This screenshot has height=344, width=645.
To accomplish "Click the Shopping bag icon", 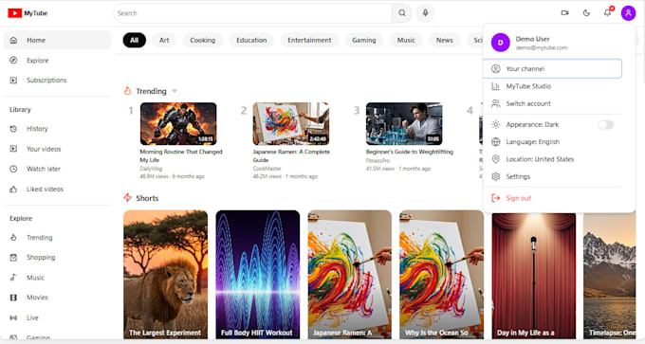I will (x=13, y=257).
